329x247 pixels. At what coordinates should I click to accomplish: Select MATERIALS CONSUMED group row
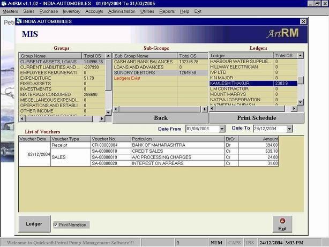[x=62, y=94]
